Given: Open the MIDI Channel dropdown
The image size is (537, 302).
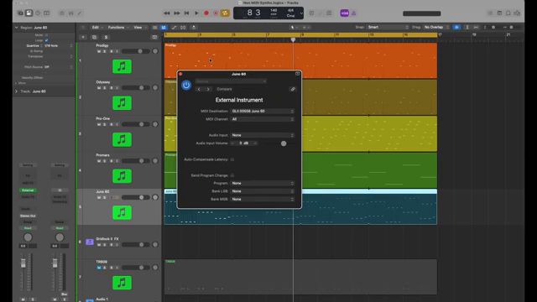Looking at the screenshot, I should click(x=263, y=119).
